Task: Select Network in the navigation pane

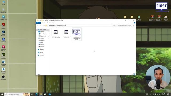Action: [42, 55]
